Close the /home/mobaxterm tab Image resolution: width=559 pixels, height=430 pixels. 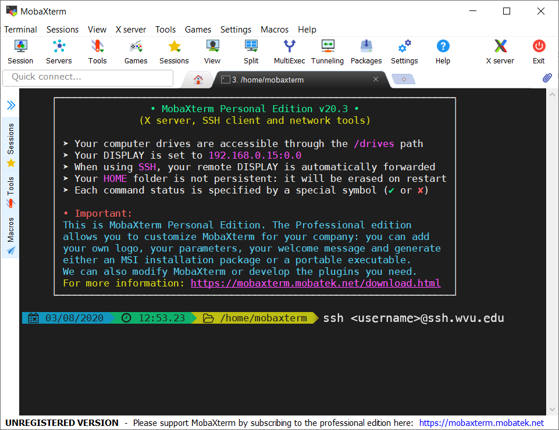click(x=376, y=79)
